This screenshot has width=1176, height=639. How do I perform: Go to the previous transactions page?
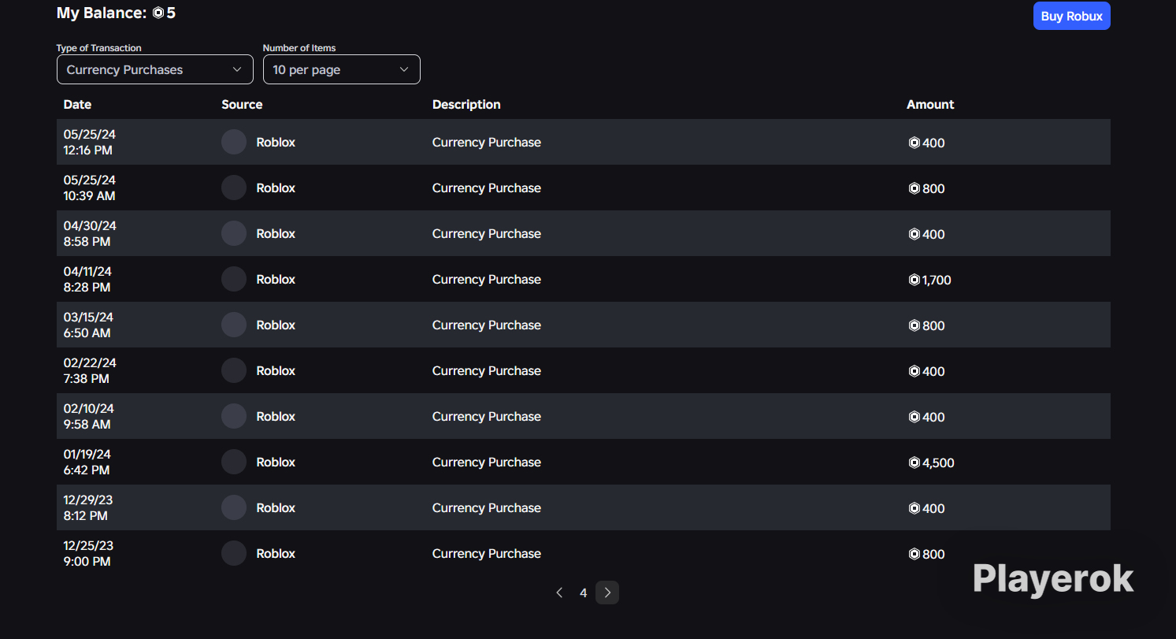[x=559, y=593]
